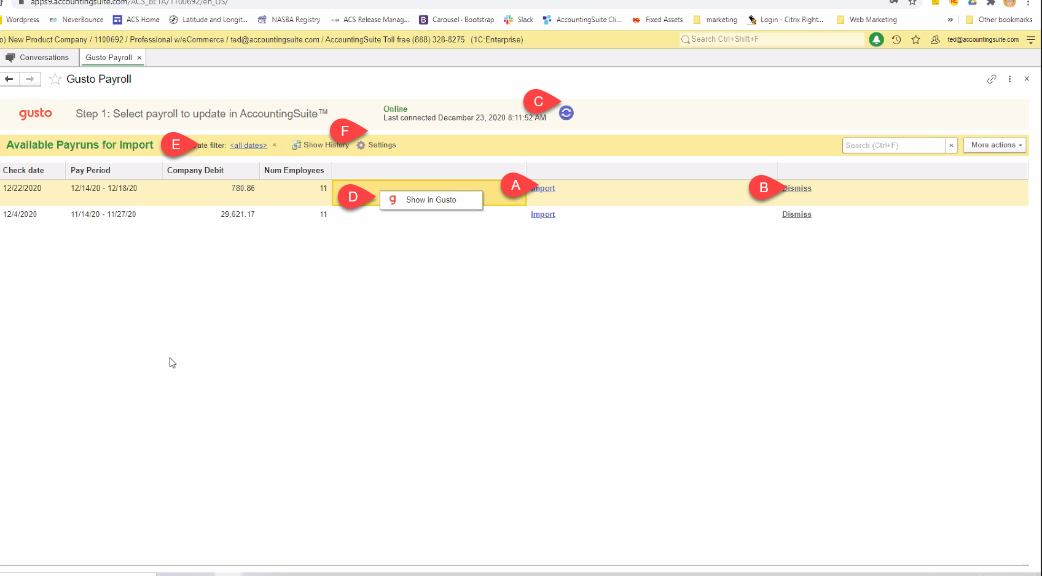This screenshot has width=1042, height=576.
Task: Close the Gusto Payroll tab
Action: pyautogui.click(x=139, y=58)
